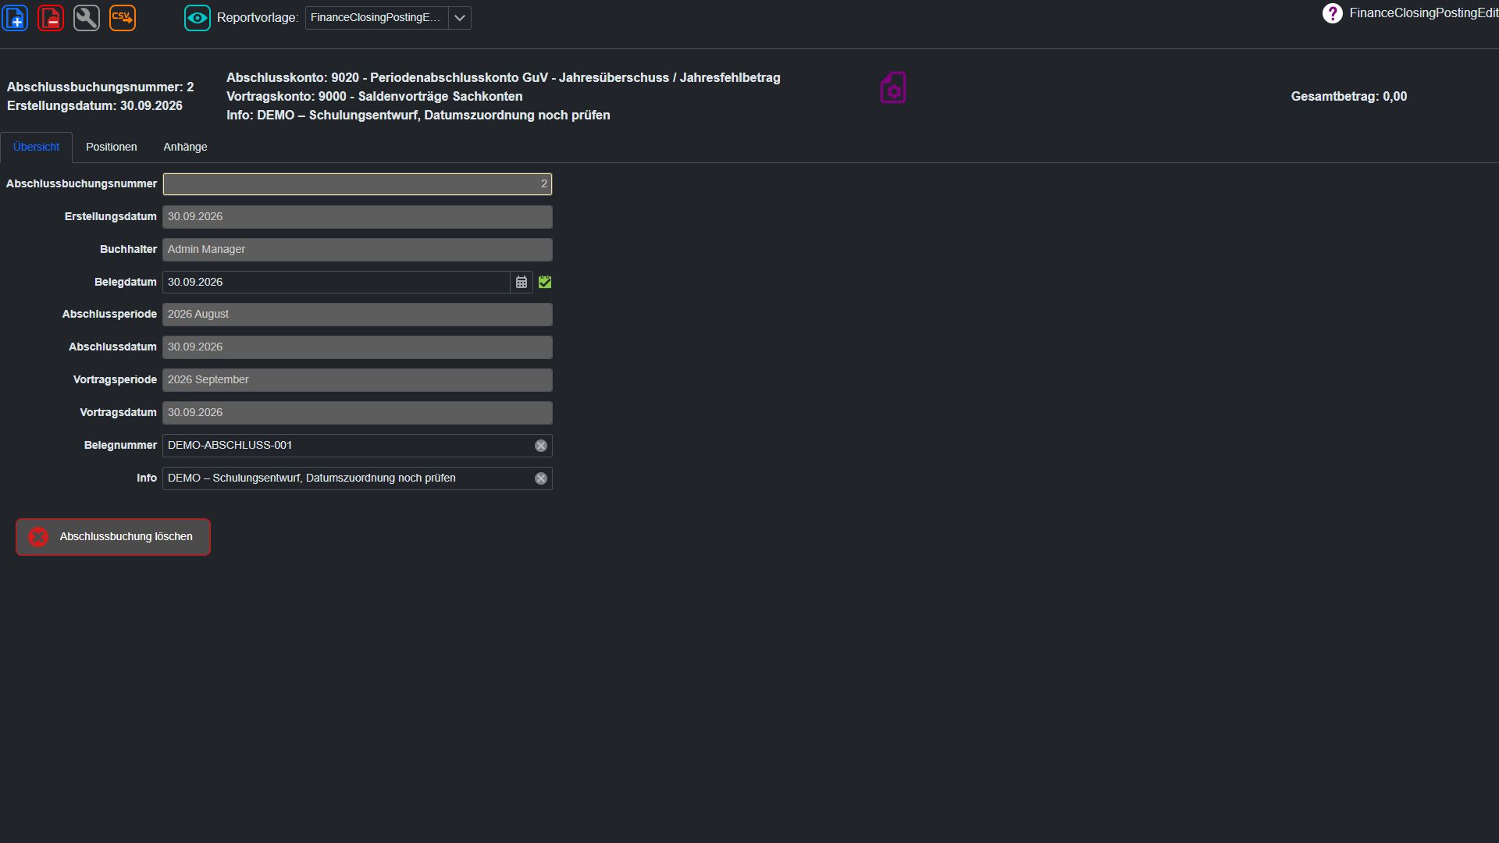
Task: Click the Abschlussdatum field
Action: tap(358, 347)
